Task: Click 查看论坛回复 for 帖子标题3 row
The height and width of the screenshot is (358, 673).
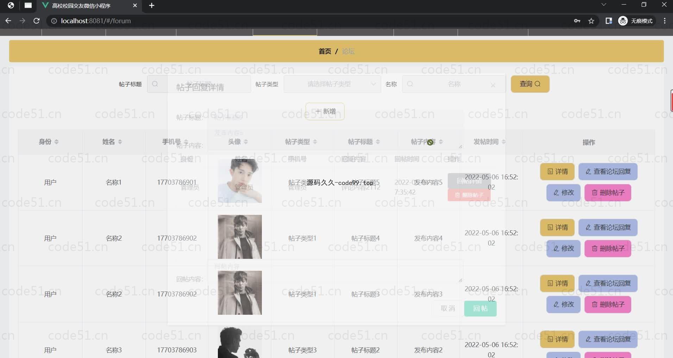Action: click(608, 283)
